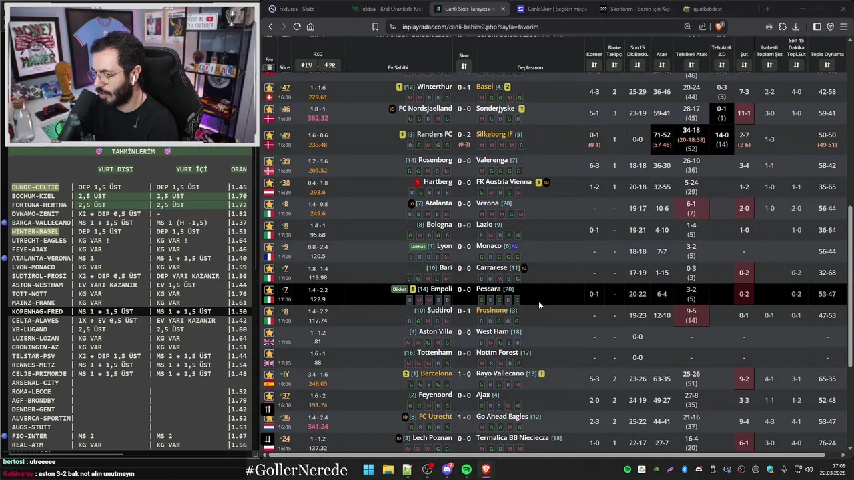Click the scroll-to-bottom arrow button
Screen dimensions: 854x480
tap(268, 439)
